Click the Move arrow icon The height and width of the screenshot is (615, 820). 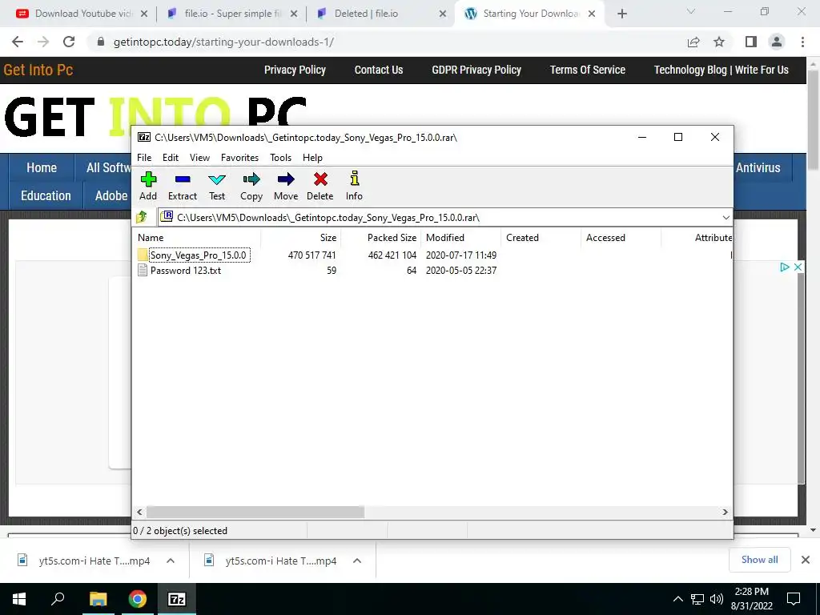coord(286,186)
